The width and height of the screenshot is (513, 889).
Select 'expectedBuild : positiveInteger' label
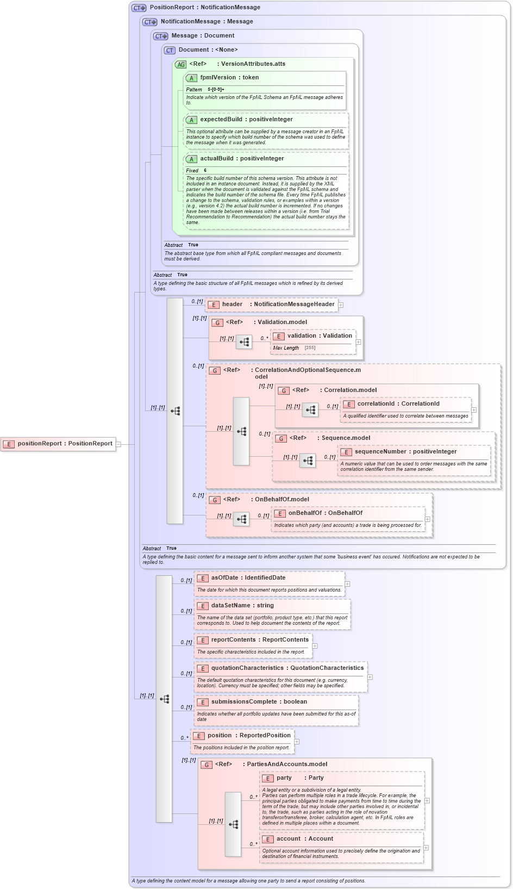pyautogui.click(x=246, y=120)
